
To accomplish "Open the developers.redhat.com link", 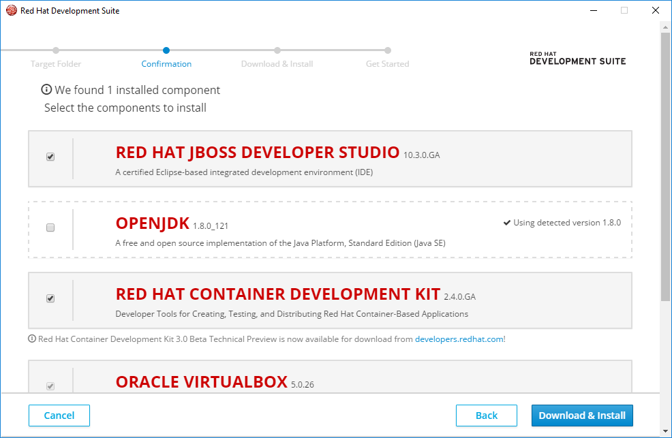I will [459, 339].
